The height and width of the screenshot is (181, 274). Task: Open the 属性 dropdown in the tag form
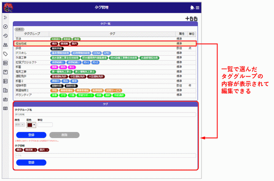pos(20,125)
